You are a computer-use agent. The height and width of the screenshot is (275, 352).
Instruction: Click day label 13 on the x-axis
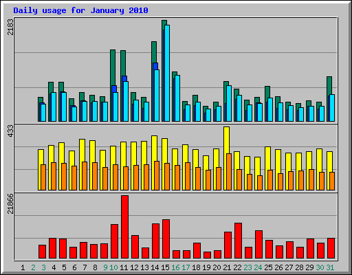(x=144, y=267)
